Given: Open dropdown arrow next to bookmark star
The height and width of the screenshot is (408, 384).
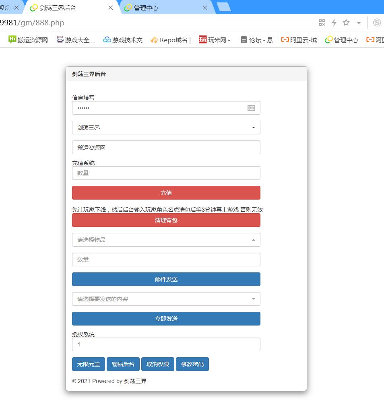Looking at the screenshot, I should click(x=359, y=23).
